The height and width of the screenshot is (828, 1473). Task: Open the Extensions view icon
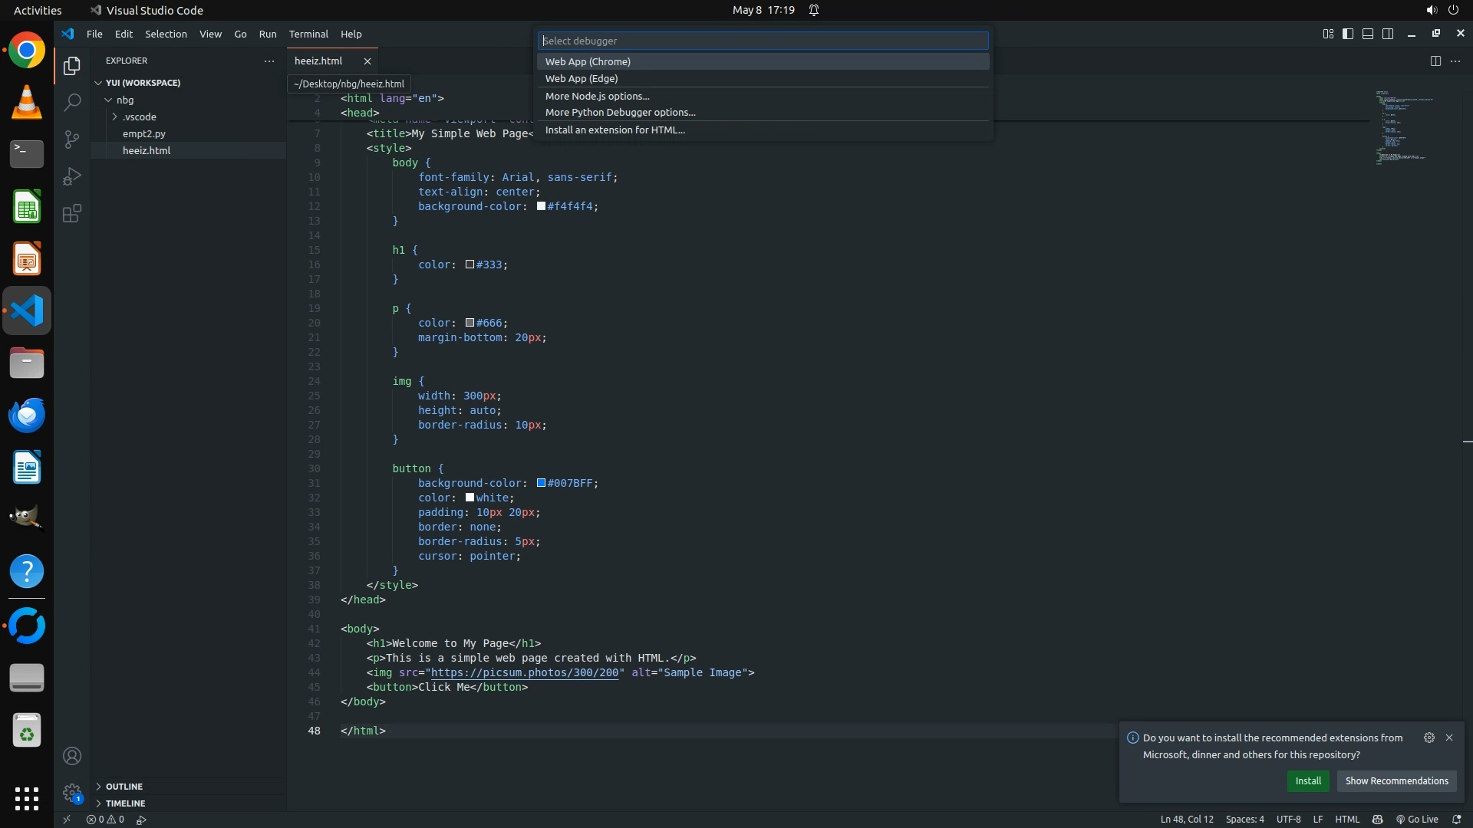(72, 214)
